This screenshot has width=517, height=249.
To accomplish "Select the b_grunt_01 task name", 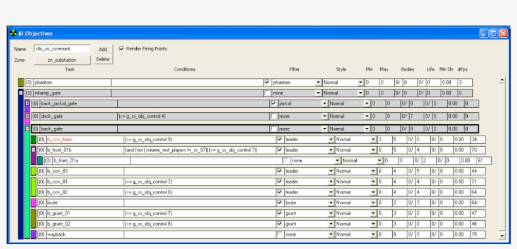I will [x=84, y=213].
